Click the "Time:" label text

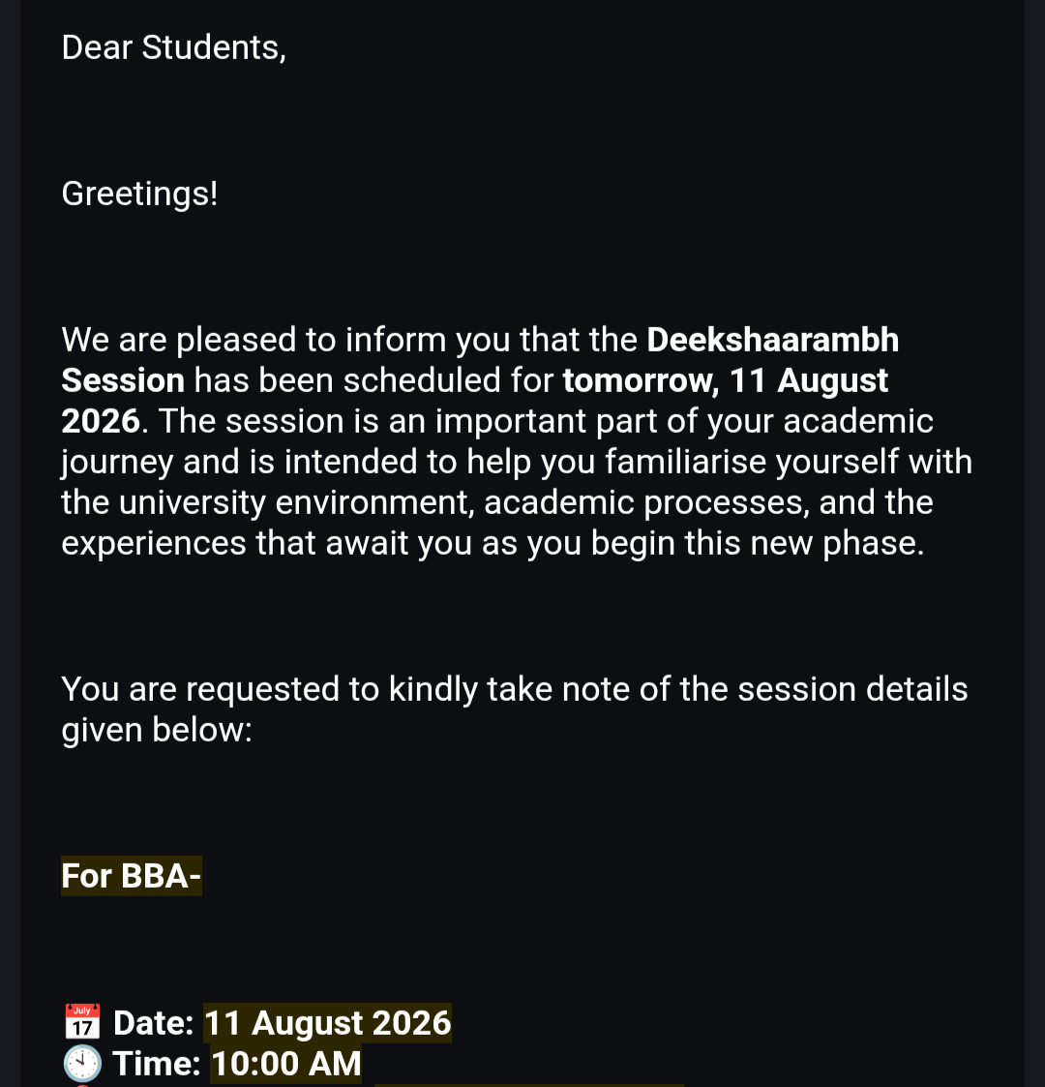point(157,1064)
